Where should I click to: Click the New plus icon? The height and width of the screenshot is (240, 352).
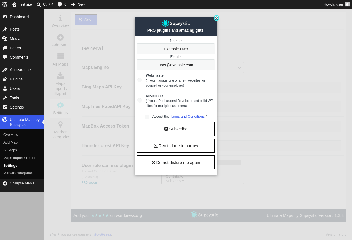[x=73, y=4]
